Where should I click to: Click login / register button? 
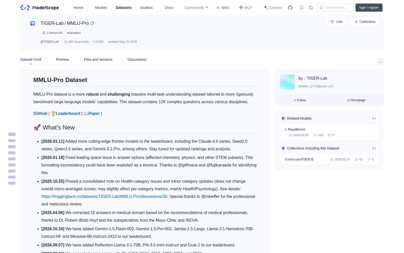pos(369,8)
